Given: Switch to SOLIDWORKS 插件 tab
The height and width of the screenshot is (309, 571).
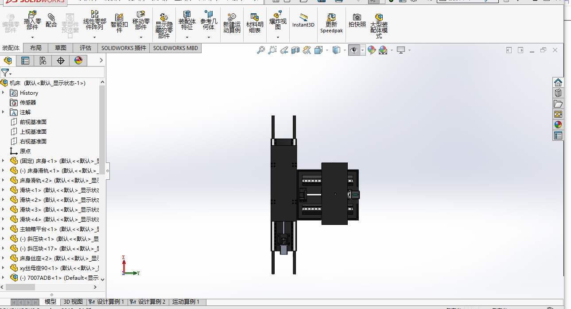Looking at the screenshot, I should click(x=124, y=48).
